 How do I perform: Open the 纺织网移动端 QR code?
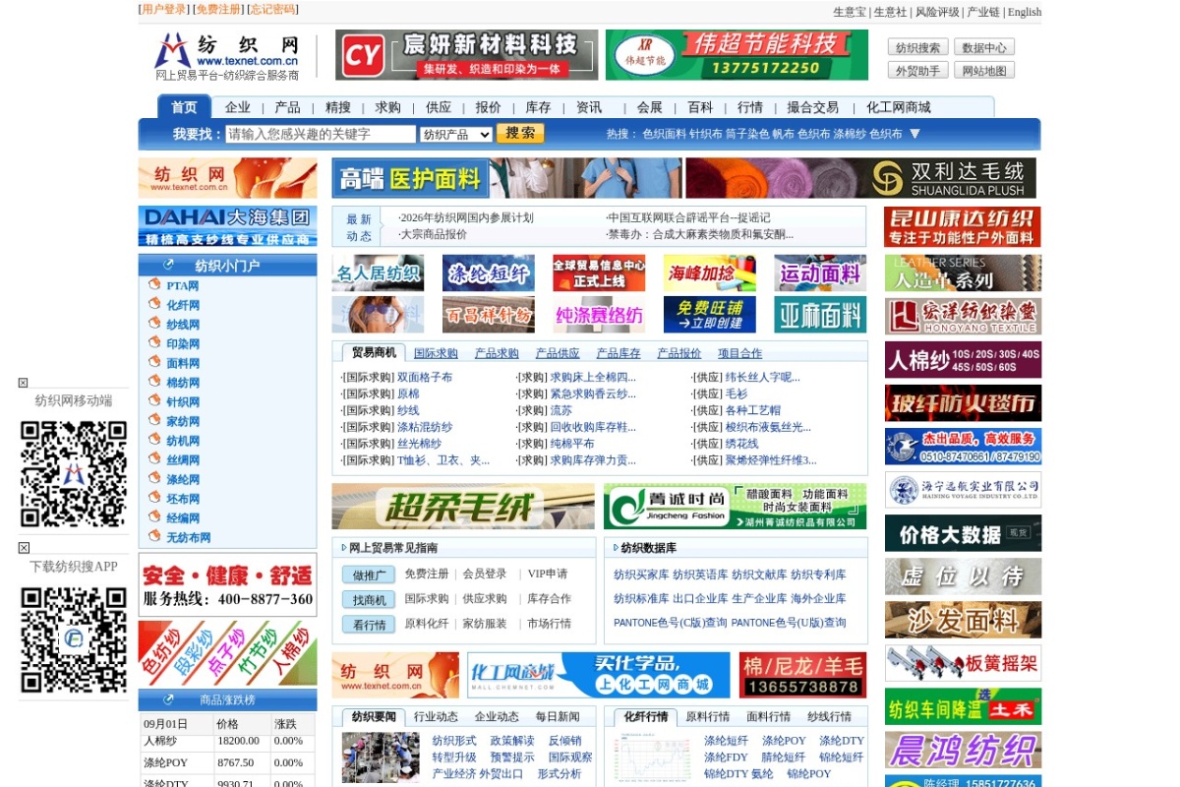(74, 474)
